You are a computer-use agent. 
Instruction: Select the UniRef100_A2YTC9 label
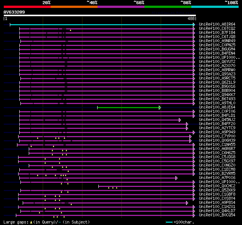tap(217, 128)
